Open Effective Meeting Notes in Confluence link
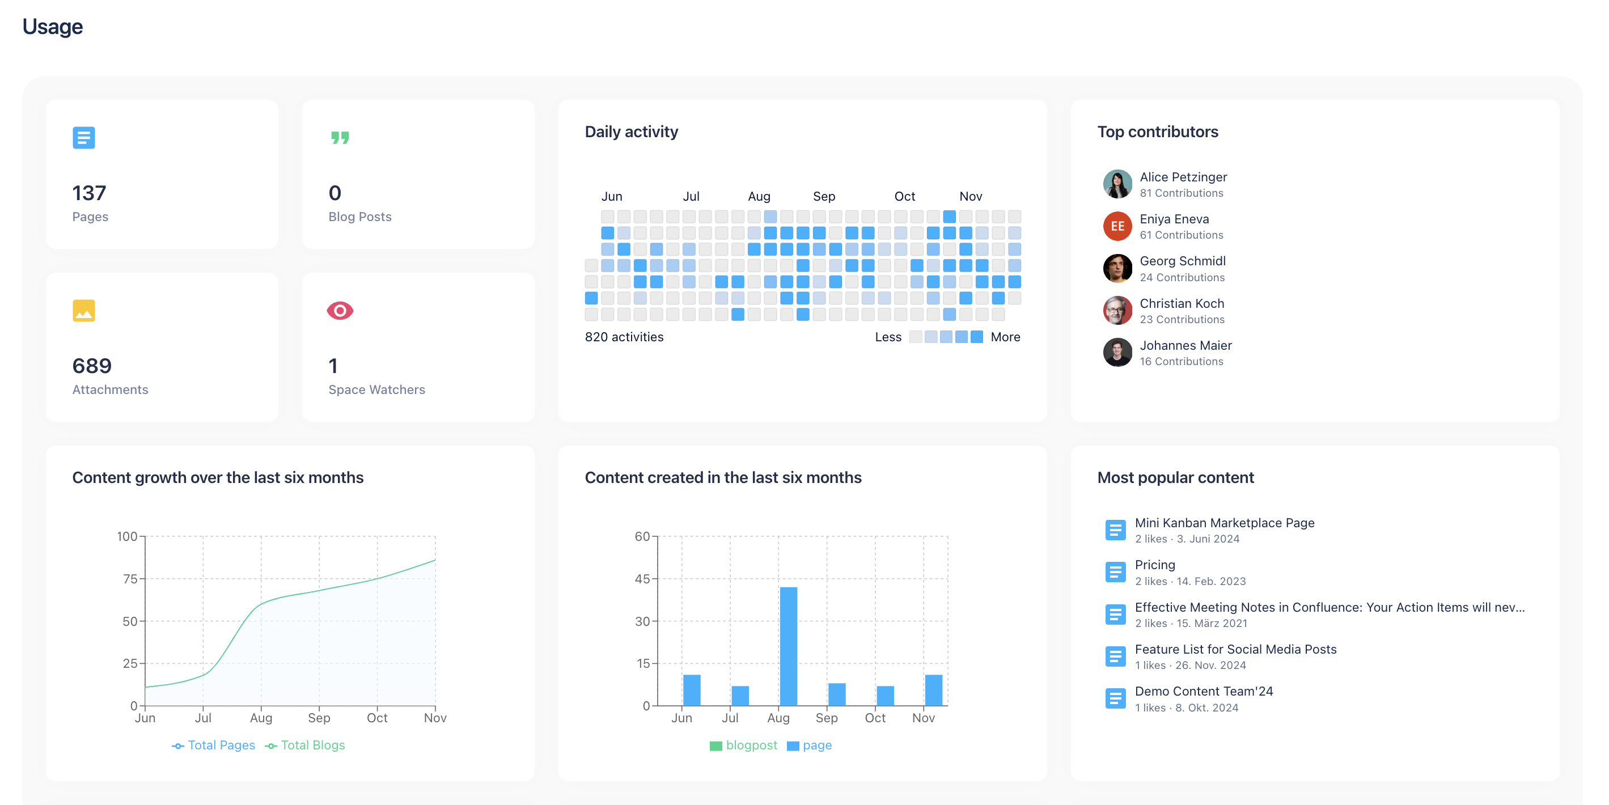Screen dimensions: 1609x805 coord(1330,607)
